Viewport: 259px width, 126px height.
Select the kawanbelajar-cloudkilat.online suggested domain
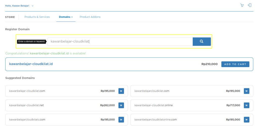click(x=154, y=105)
